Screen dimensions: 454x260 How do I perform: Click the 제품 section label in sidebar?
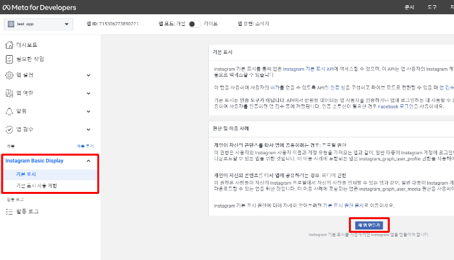11,146
